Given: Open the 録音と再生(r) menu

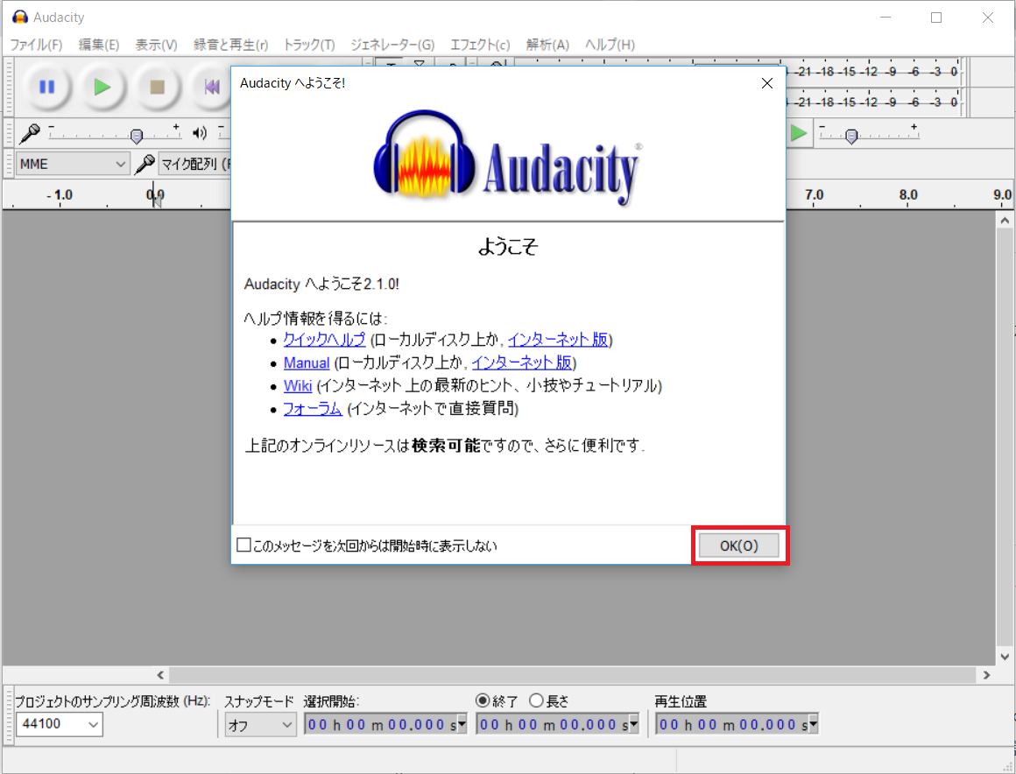Looking at the screenshot, I should pos(230,45).
